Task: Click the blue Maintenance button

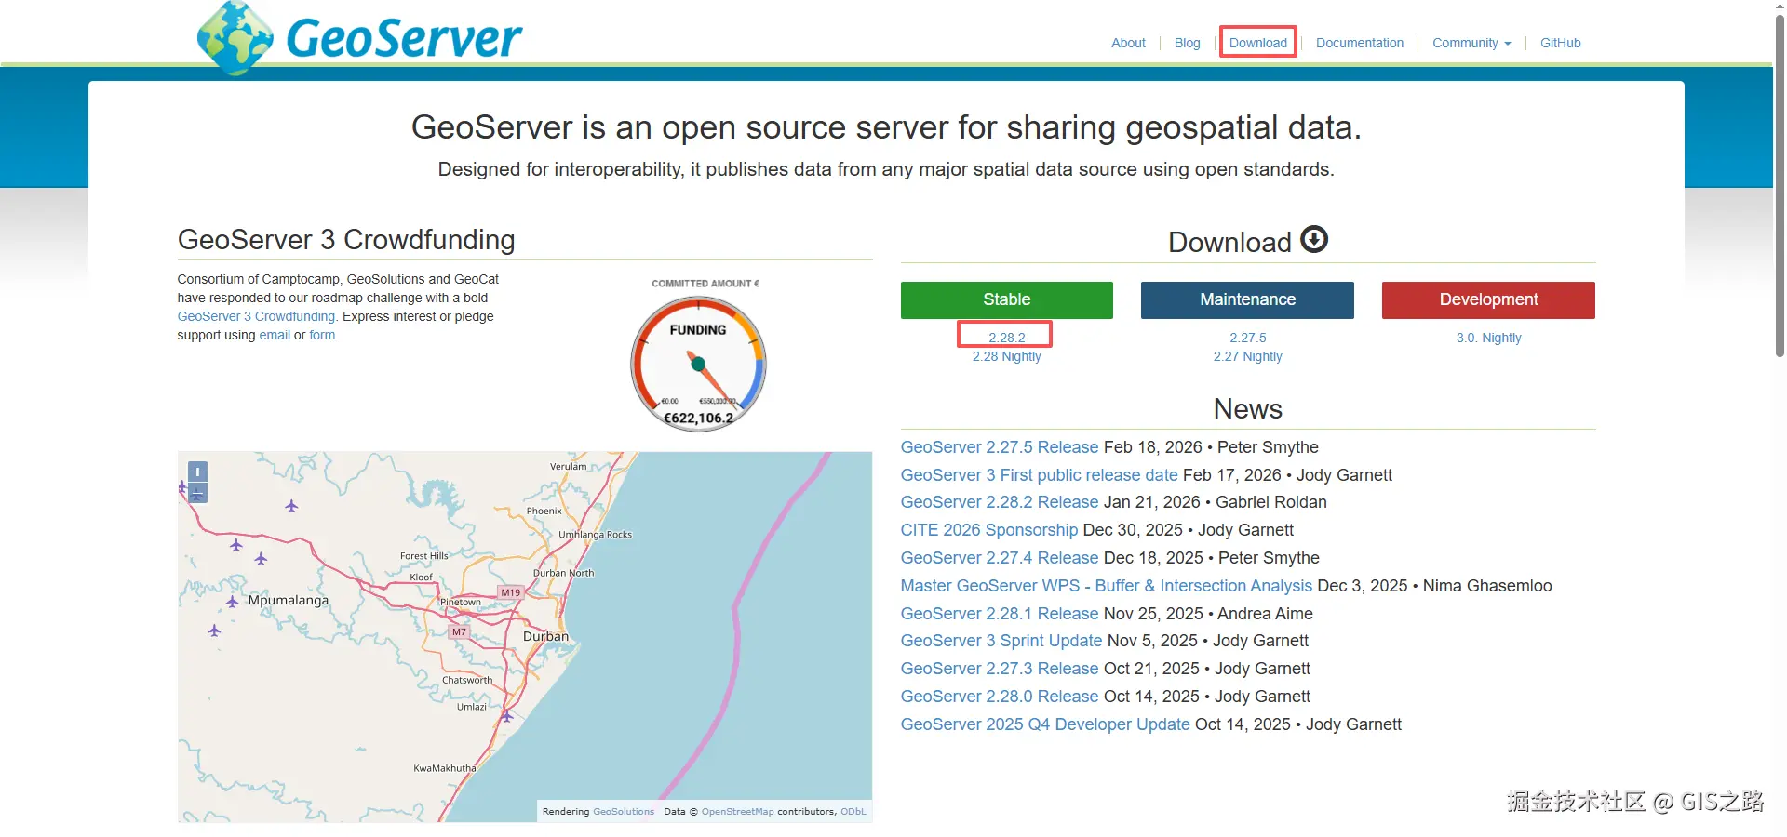Action: 1247,299
